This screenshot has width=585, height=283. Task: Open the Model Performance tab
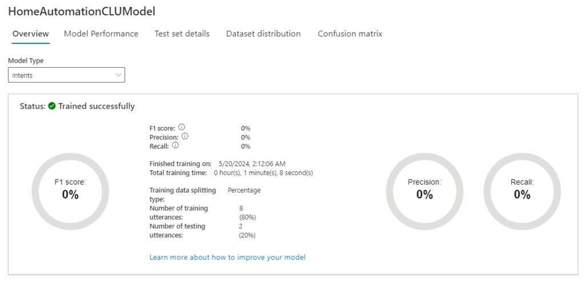(101, 34)
